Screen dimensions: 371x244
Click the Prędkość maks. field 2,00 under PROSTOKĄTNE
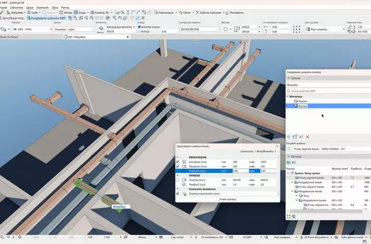pos(268,171)
